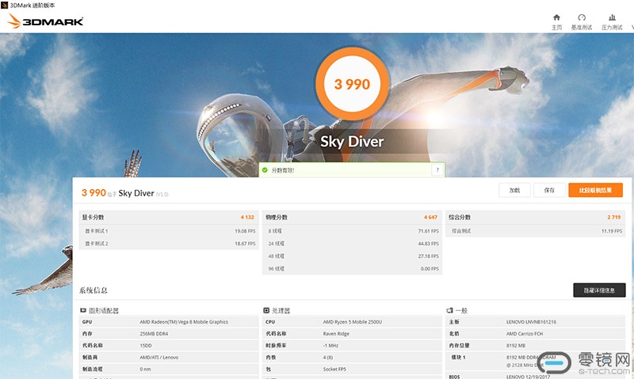
Task: Select the graphics test 1 row 19.08 FPS
Action: coord(169,231)
